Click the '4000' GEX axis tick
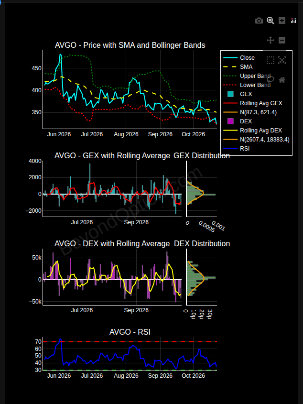Image resolution: width=303 pixels, height=404 pixels. click(35, 161)
